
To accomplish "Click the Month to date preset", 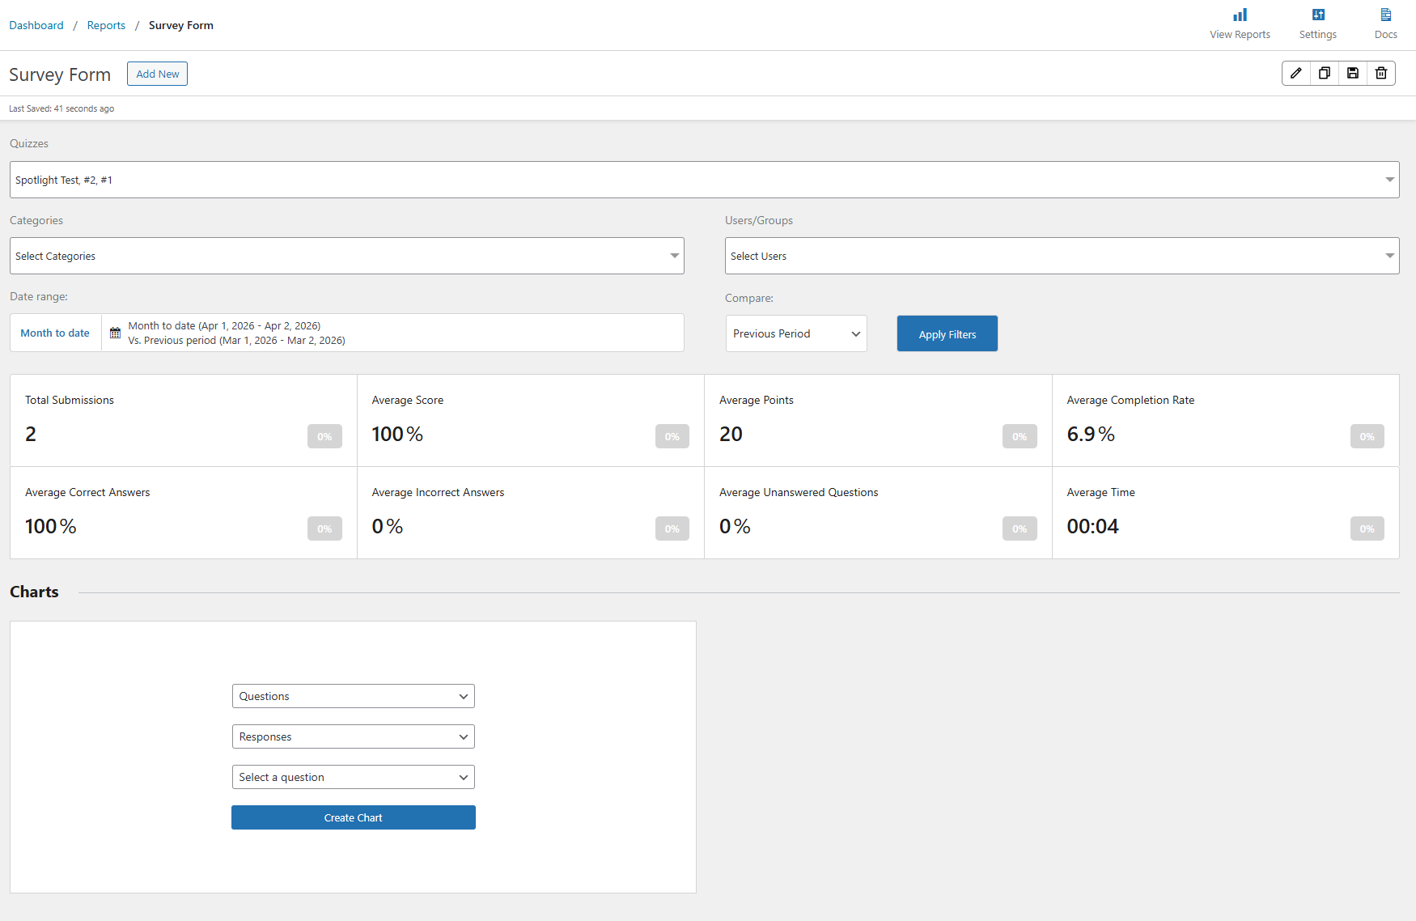I will [54, 333].
